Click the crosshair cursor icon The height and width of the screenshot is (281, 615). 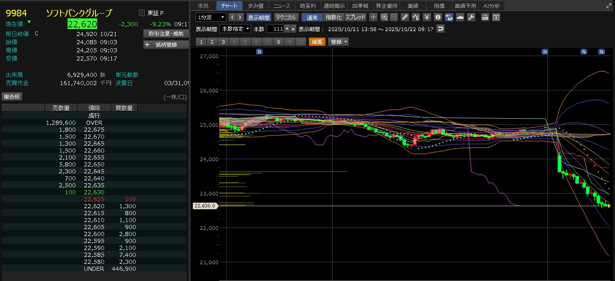click(x=373, y=17)
